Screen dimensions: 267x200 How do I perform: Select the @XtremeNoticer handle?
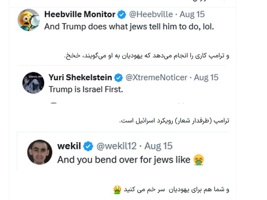[x=156, y=78]
